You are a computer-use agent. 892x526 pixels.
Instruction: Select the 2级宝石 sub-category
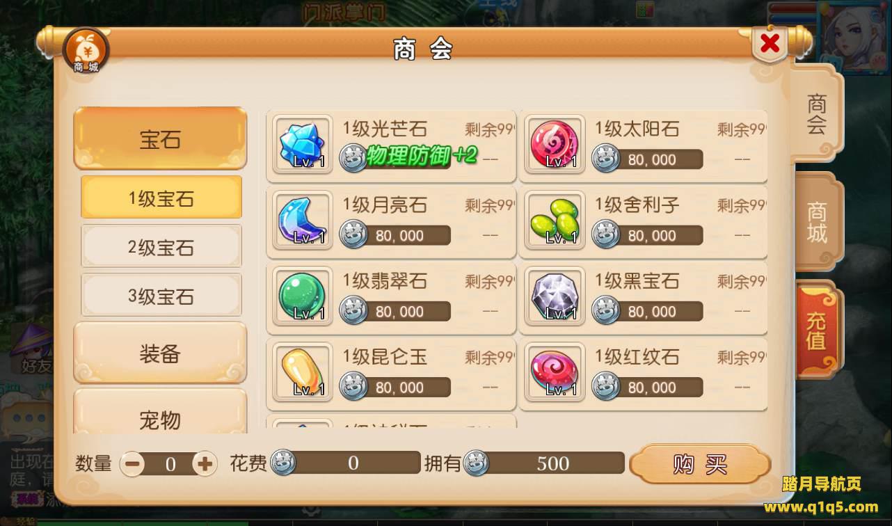coord(161,247)
